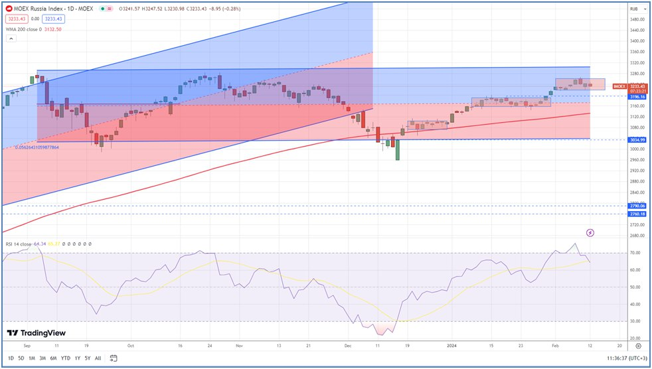Click the 0.05626431059877864 channel slope label
The image size is (652, 369).
coord(37,147)
